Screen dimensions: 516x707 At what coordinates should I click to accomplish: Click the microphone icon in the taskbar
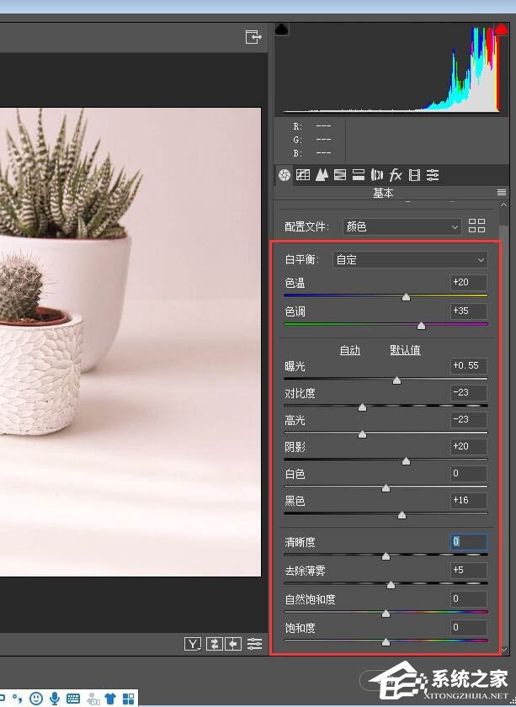pos(55,698)
